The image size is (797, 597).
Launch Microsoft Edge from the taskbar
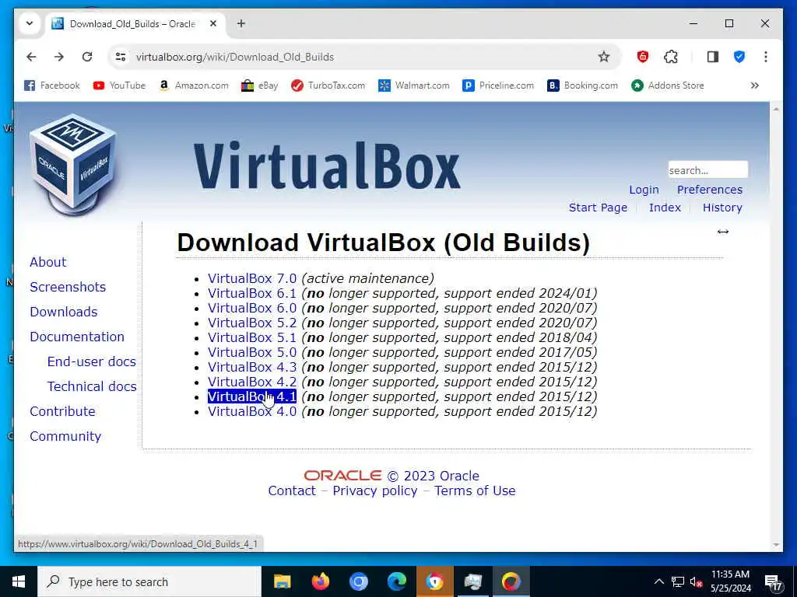[396, 581]
